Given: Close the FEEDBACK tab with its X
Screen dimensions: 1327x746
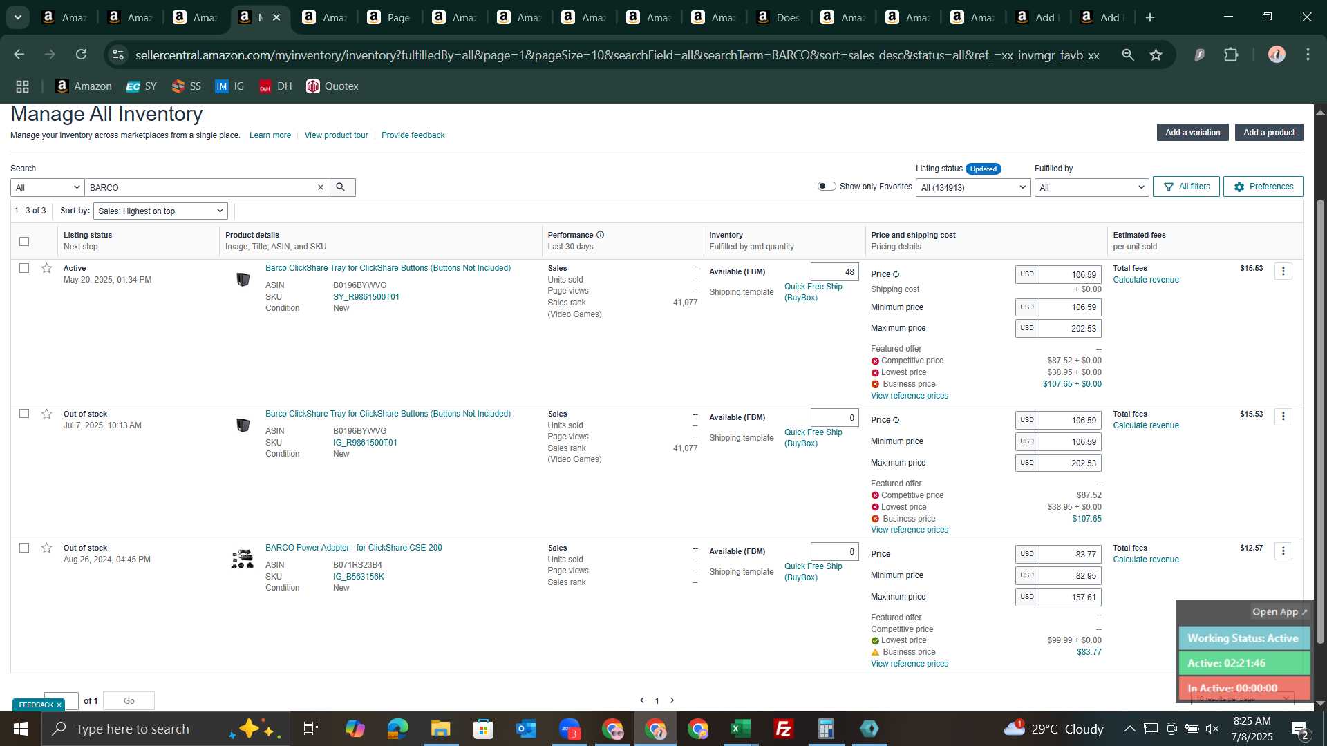Looking at the screenshot, I should (x=59, y=705).
